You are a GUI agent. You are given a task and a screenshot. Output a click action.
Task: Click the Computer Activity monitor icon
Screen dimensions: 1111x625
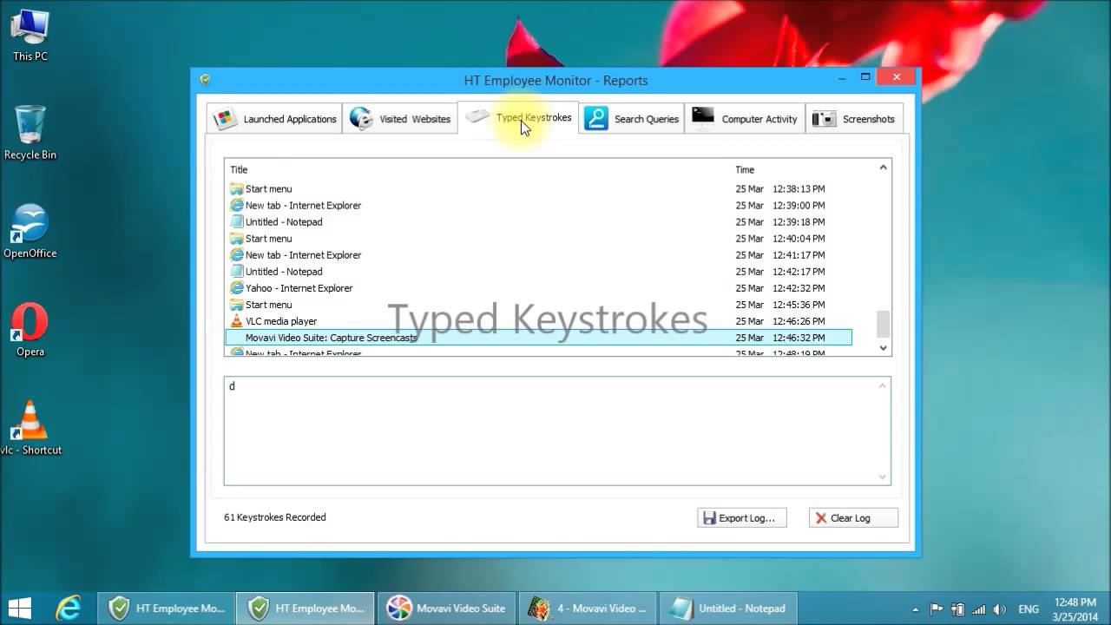click(x=702, y=118)
